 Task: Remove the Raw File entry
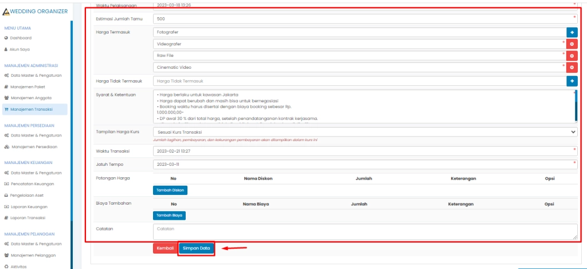[572, 56]
